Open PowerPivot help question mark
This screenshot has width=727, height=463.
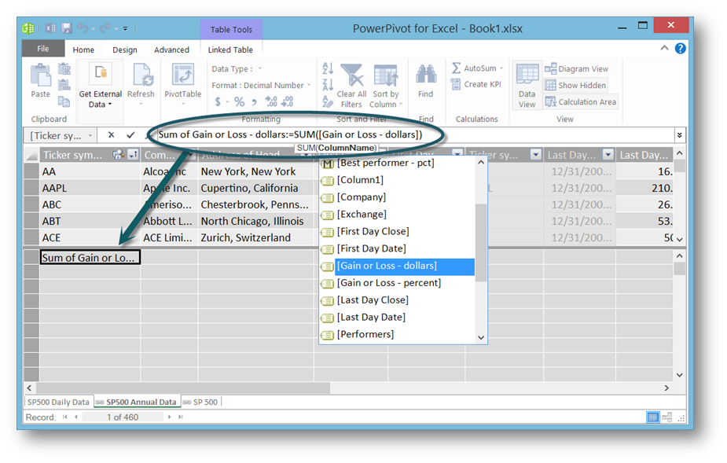(x=680, y=48)
